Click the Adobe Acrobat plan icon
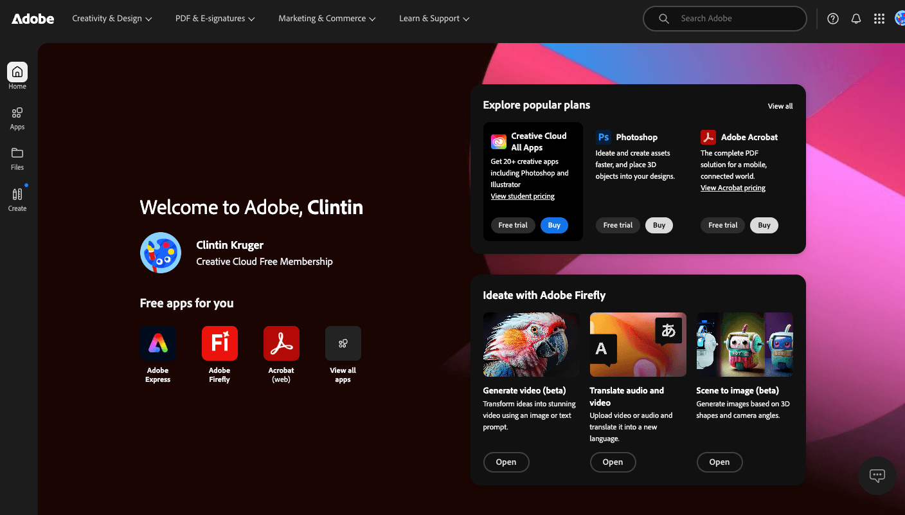Image resolution: width=905 pixels, height=515 pixels. (708, 137)
